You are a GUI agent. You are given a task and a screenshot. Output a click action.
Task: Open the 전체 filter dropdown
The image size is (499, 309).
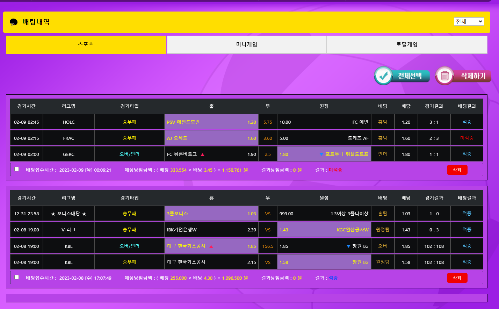pos(469,22)
